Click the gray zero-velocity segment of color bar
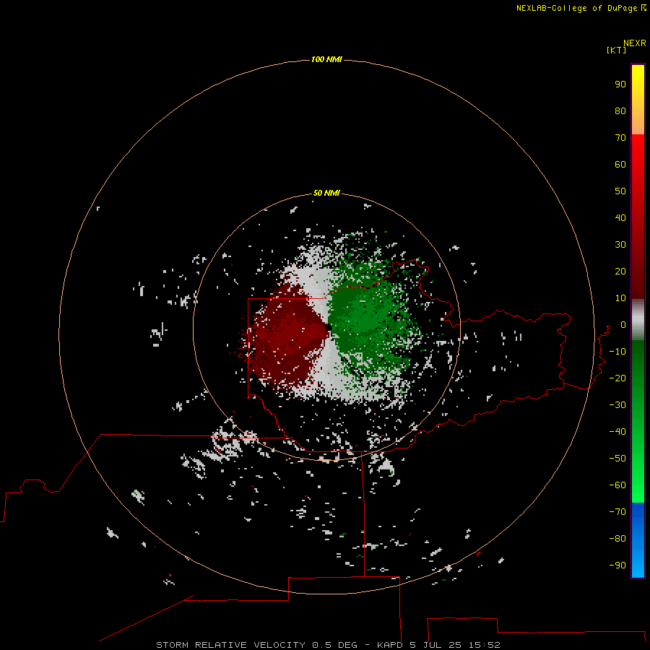This screenshot has width=650, height=650. click(638, 320)
